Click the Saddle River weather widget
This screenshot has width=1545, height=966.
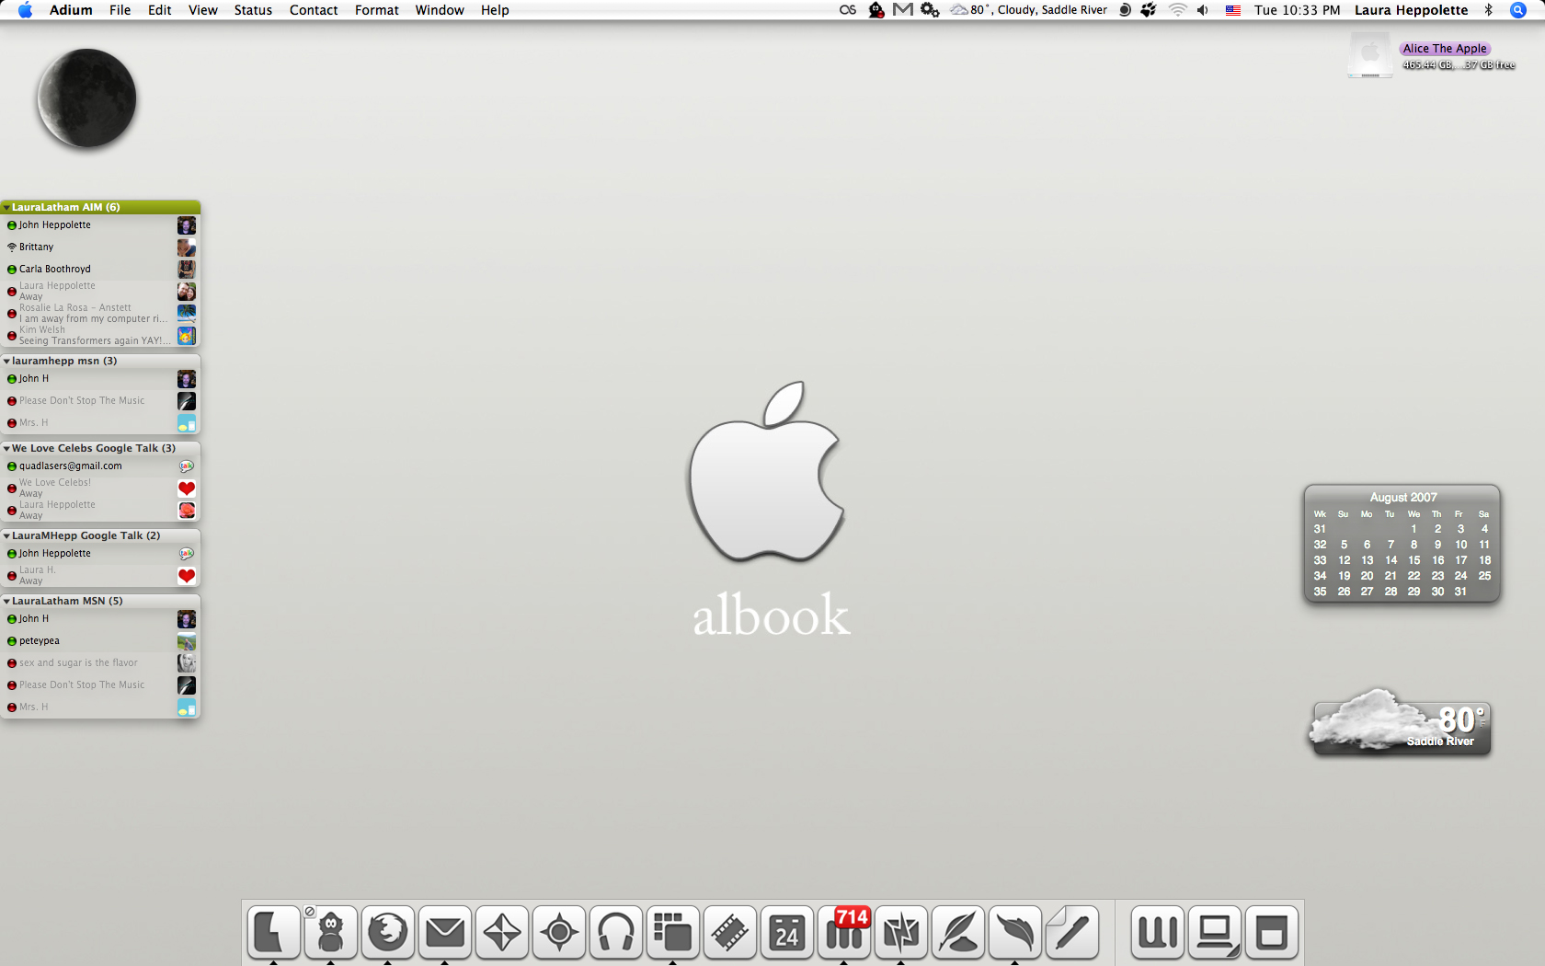click(x=1400, y=722)
